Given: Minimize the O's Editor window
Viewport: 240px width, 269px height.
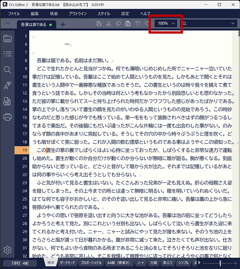Looking at the screenshot, I should (x=206, y=5).
